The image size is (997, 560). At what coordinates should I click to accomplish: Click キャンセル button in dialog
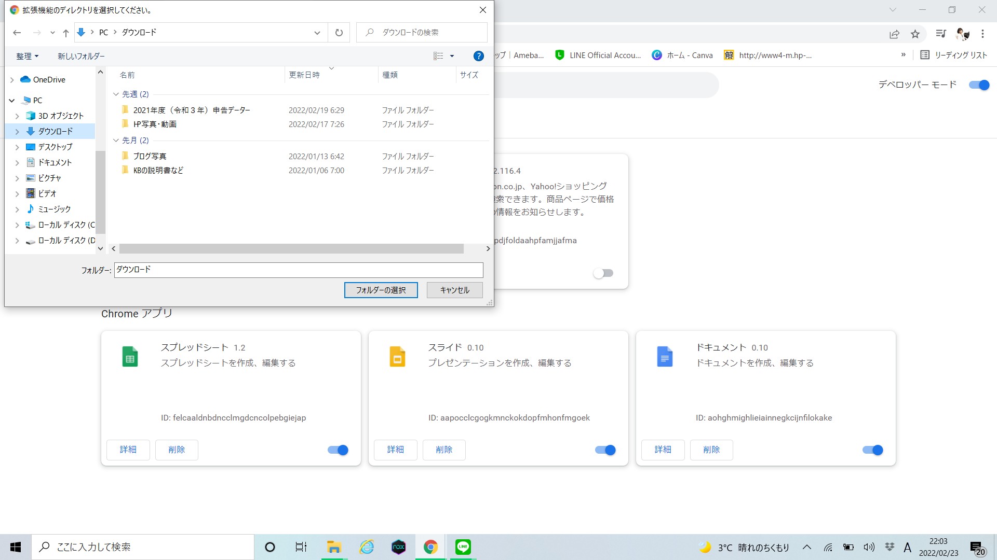click(455, 290)
